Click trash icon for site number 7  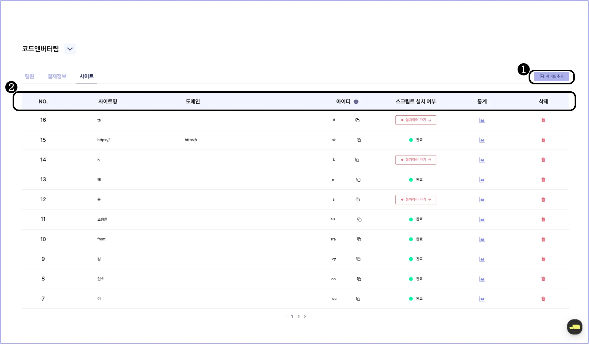coord(543,299)
